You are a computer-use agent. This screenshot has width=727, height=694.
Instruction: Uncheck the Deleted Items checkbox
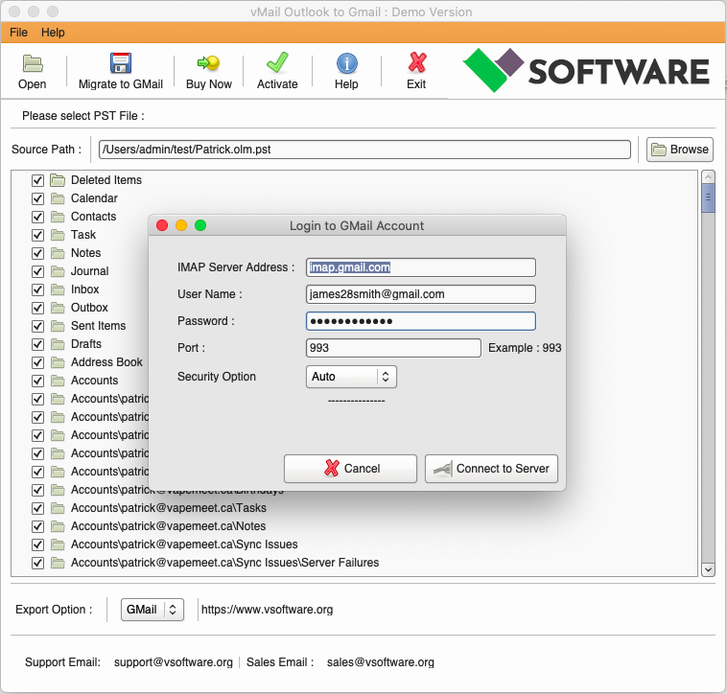[37, 180]
